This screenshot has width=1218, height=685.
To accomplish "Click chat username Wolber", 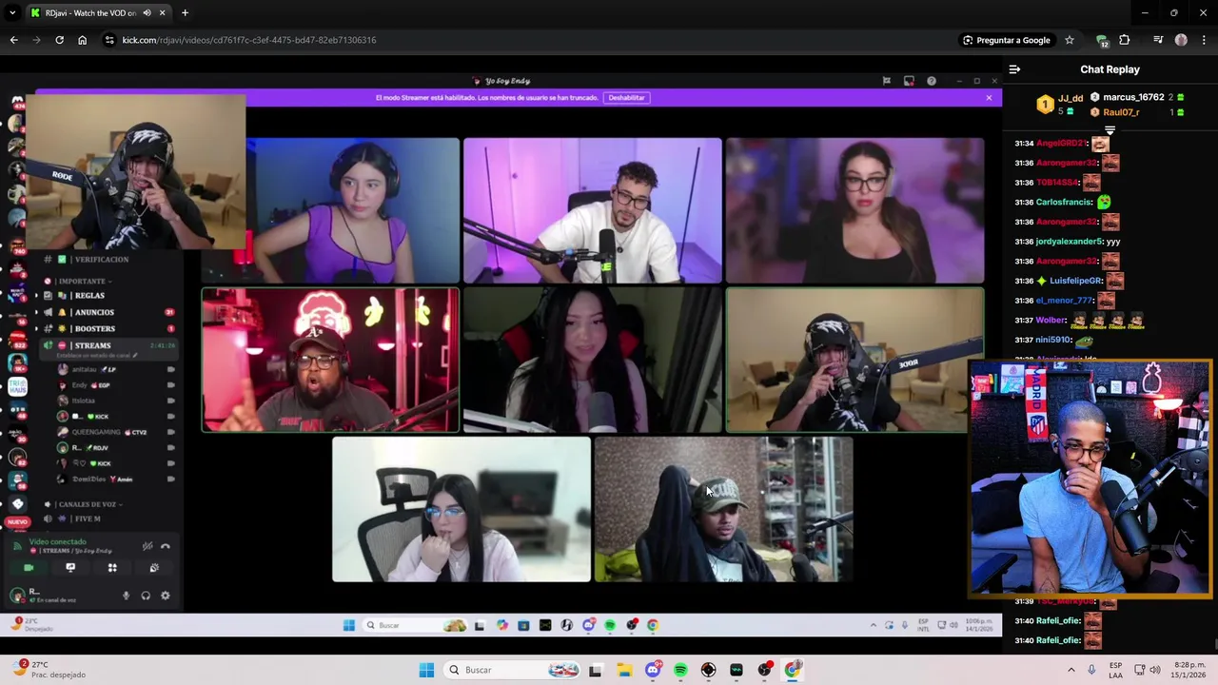I will coord(1051,321).
